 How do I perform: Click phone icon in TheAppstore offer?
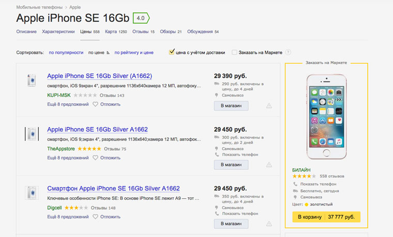coord(217,155)
